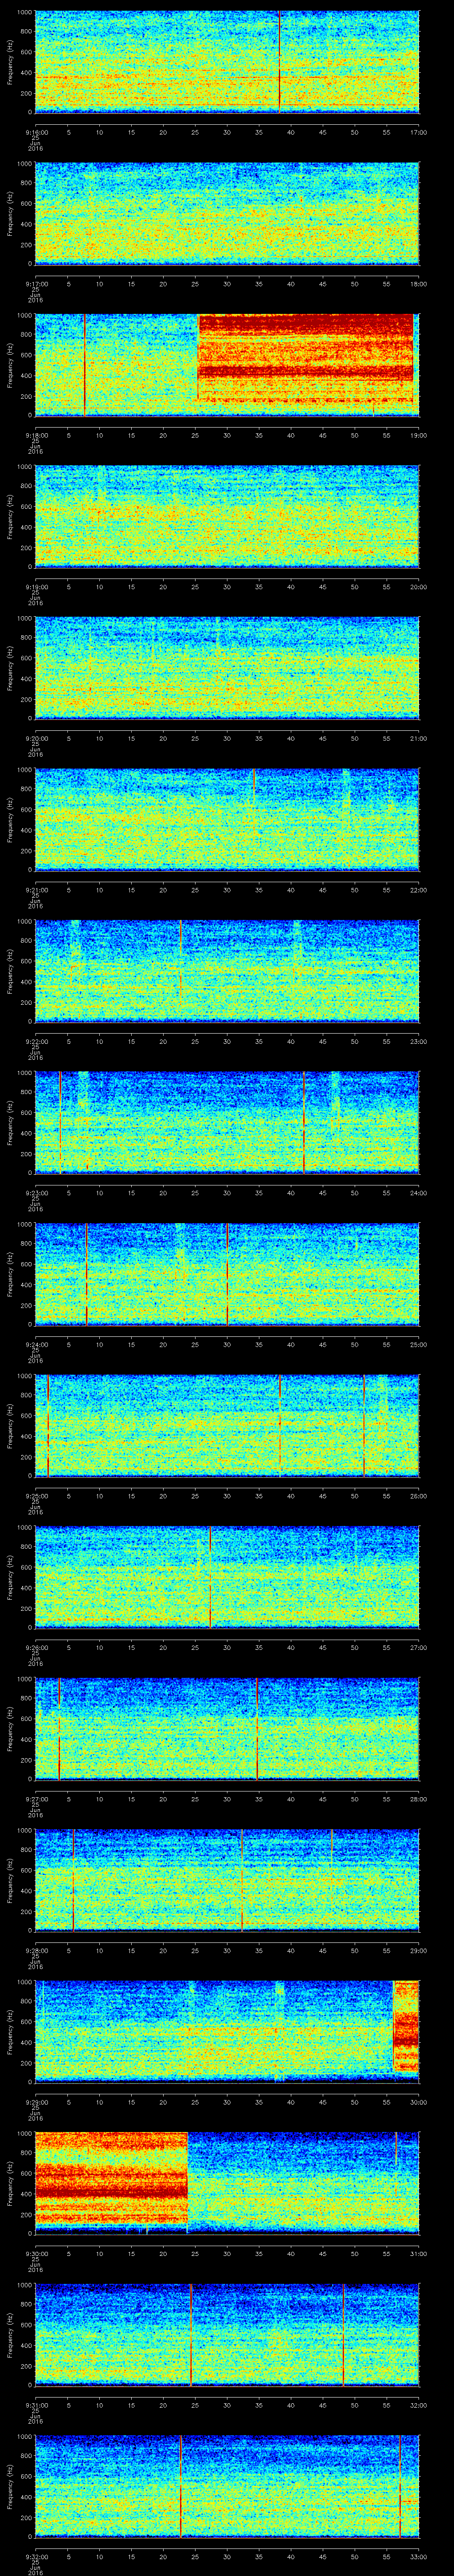The height and width of the screenshot is (2576, 454).
Task: Click the vertical red line near 35 s in the 9:27:00 panel
Action: [258, 1729]
